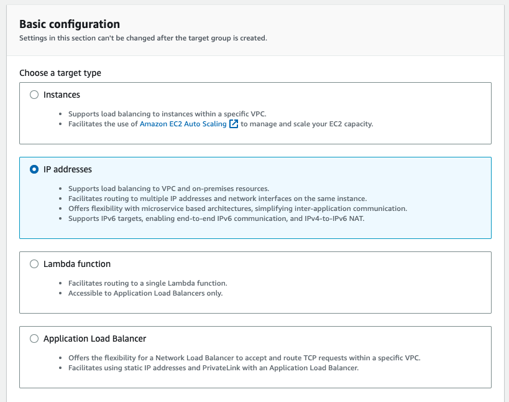Click the 'Choose a target type' label
The width and height of the screenshot is (509, 402).
(x=60, y=73)
